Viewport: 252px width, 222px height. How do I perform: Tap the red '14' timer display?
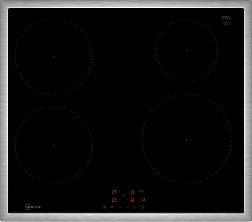142,200
